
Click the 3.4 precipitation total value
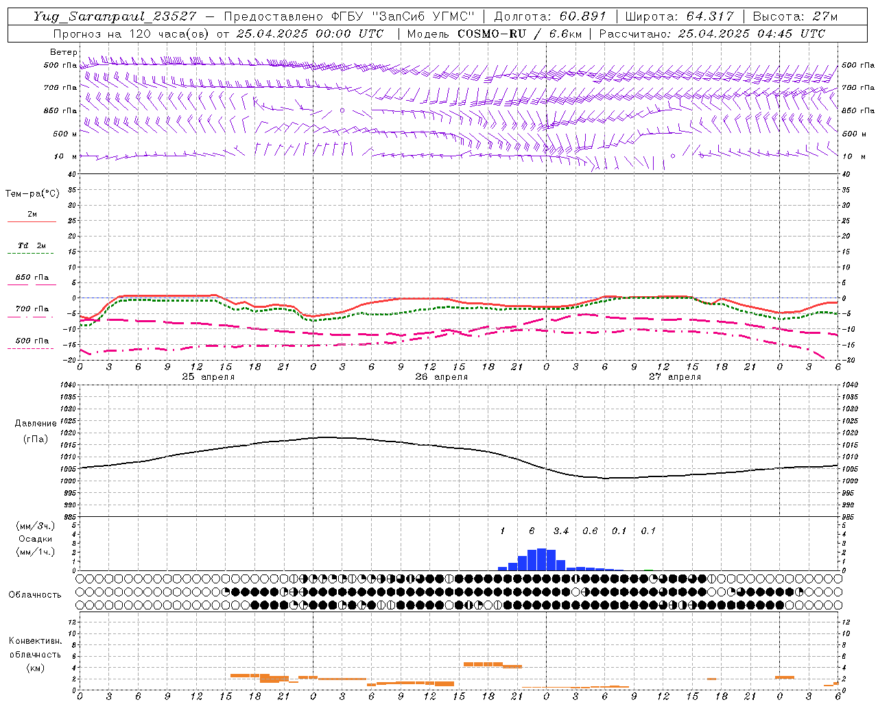(x=561, y=531)
